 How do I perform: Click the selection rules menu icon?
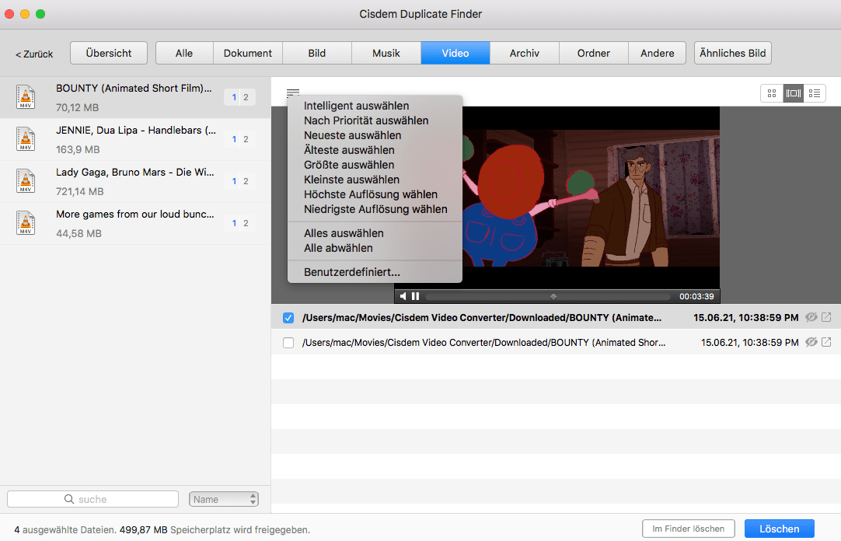tap(293, 92)
